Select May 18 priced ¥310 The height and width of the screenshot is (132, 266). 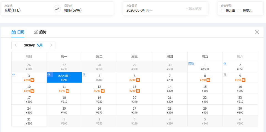coord(64,99)
